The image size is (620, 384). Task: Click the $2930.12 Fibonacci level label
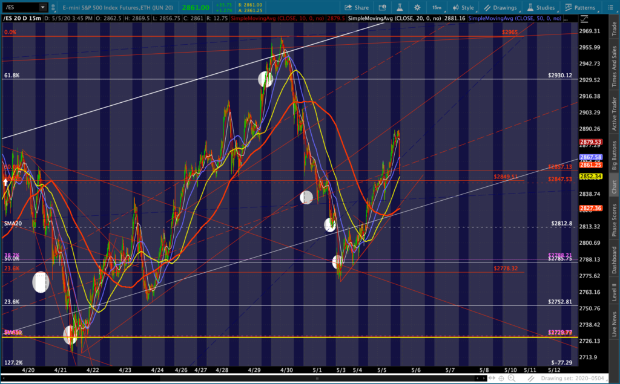pos(560,75)
